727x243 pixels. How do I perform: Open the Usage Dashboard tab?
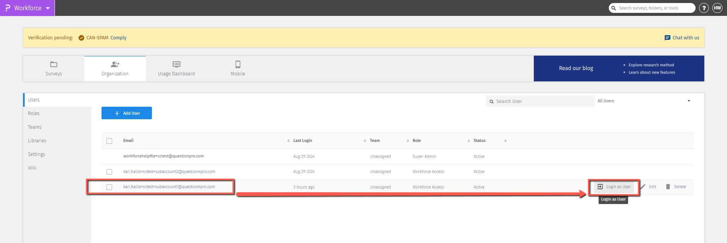point(177,69)
